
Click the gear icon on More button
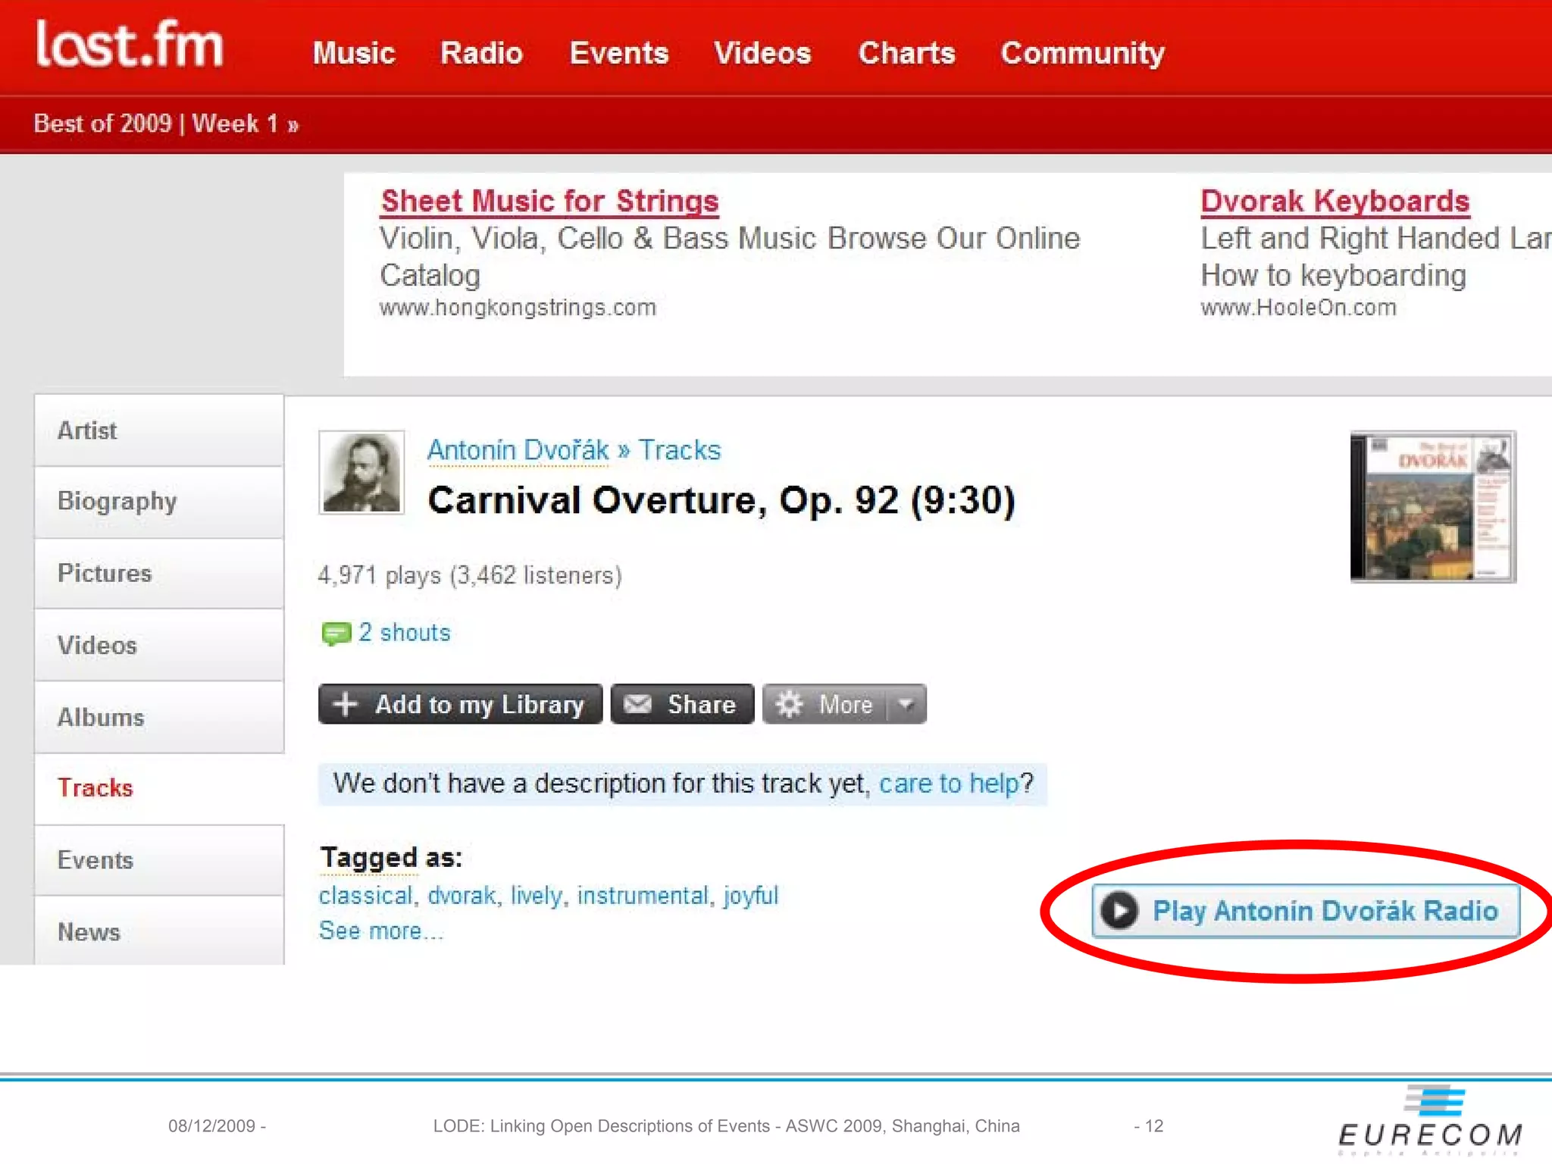point(789,704)
